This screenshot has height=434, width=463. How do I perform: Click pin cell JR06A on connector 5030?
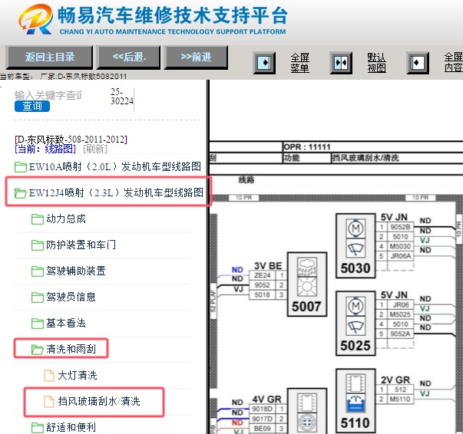click(400, 256)
